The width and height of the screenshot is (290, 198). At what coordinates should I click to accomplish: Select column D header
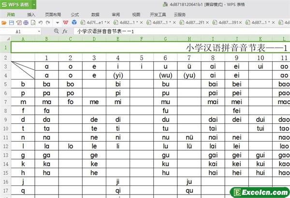click(x=94, y=39)
